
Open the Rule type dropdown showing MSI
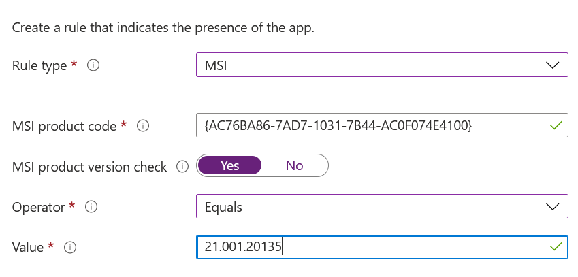(381, 66)
